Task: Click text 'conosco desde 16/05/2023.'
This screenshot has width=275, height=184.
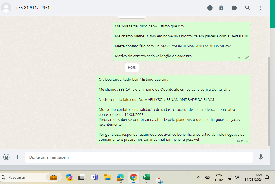Action: (x=122, y=114)
